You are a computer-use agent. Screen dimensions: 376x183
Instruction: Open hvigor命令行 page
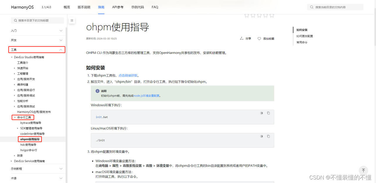(28, 150)
